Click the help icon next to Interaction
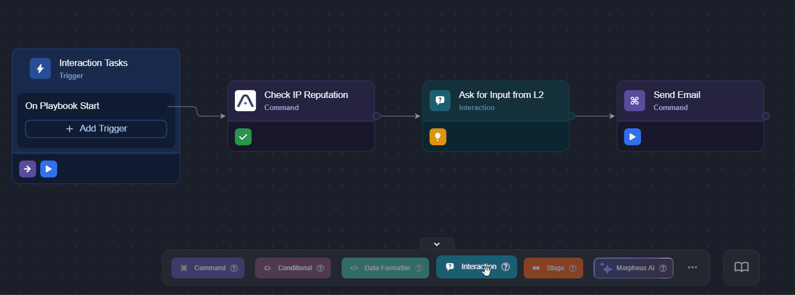Image resolution: width=795 pixels, height=295 pixels. coord(506,267)
